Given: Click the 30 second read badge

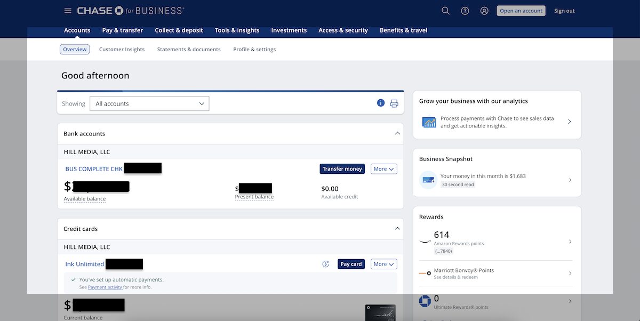Looking at the screenshot, I should point(458,184).
